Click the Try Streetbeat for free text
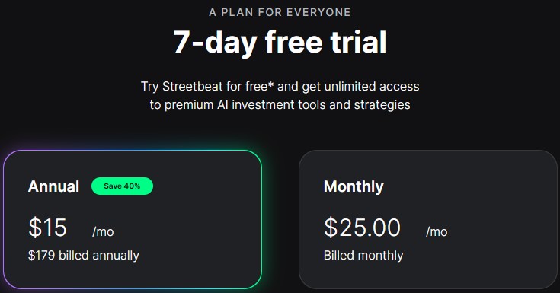This screenshot has height=293, width=560. point(207,86)
